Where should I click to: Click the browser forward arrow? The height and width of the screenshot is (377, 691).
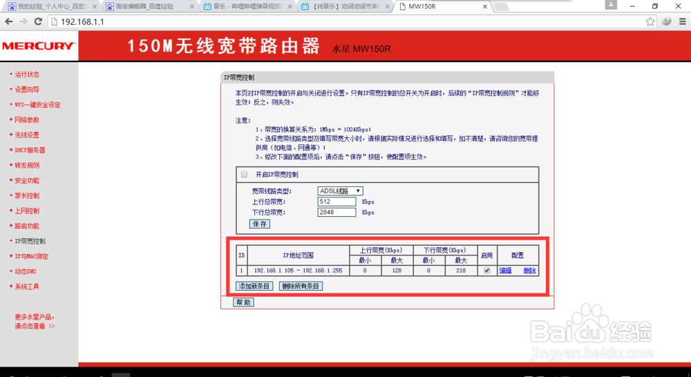(23, 21)
